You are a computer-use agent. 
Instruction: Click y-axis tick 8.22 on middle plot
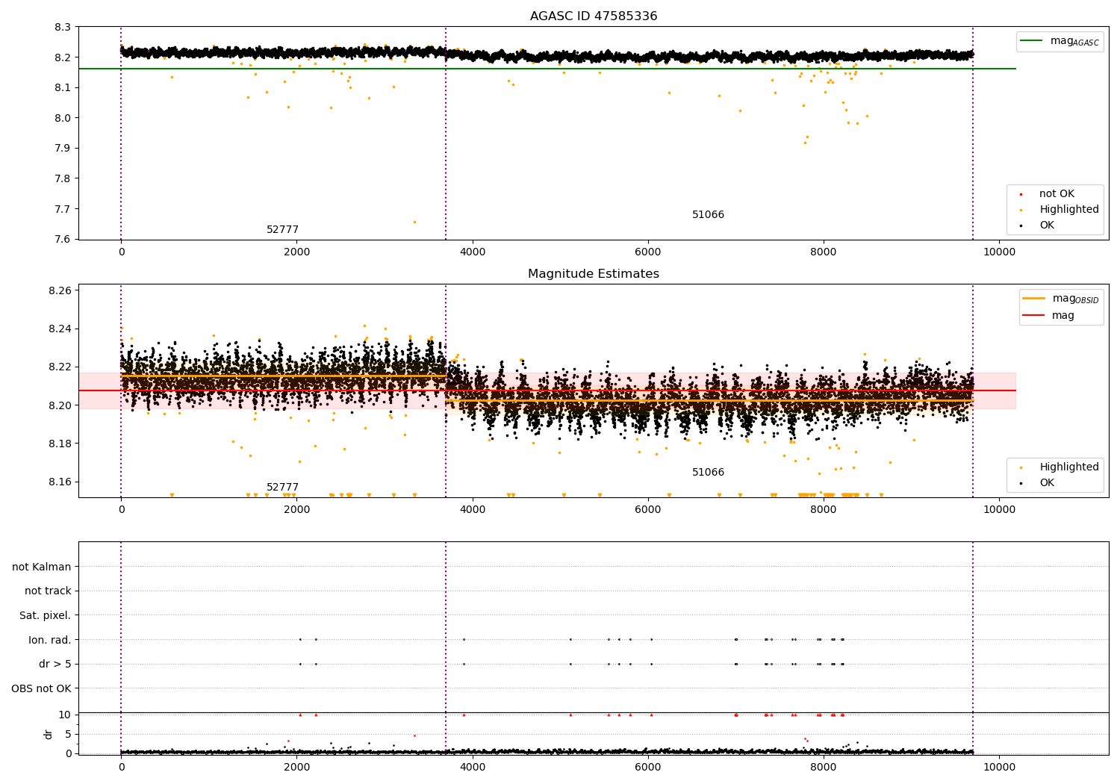60,367
